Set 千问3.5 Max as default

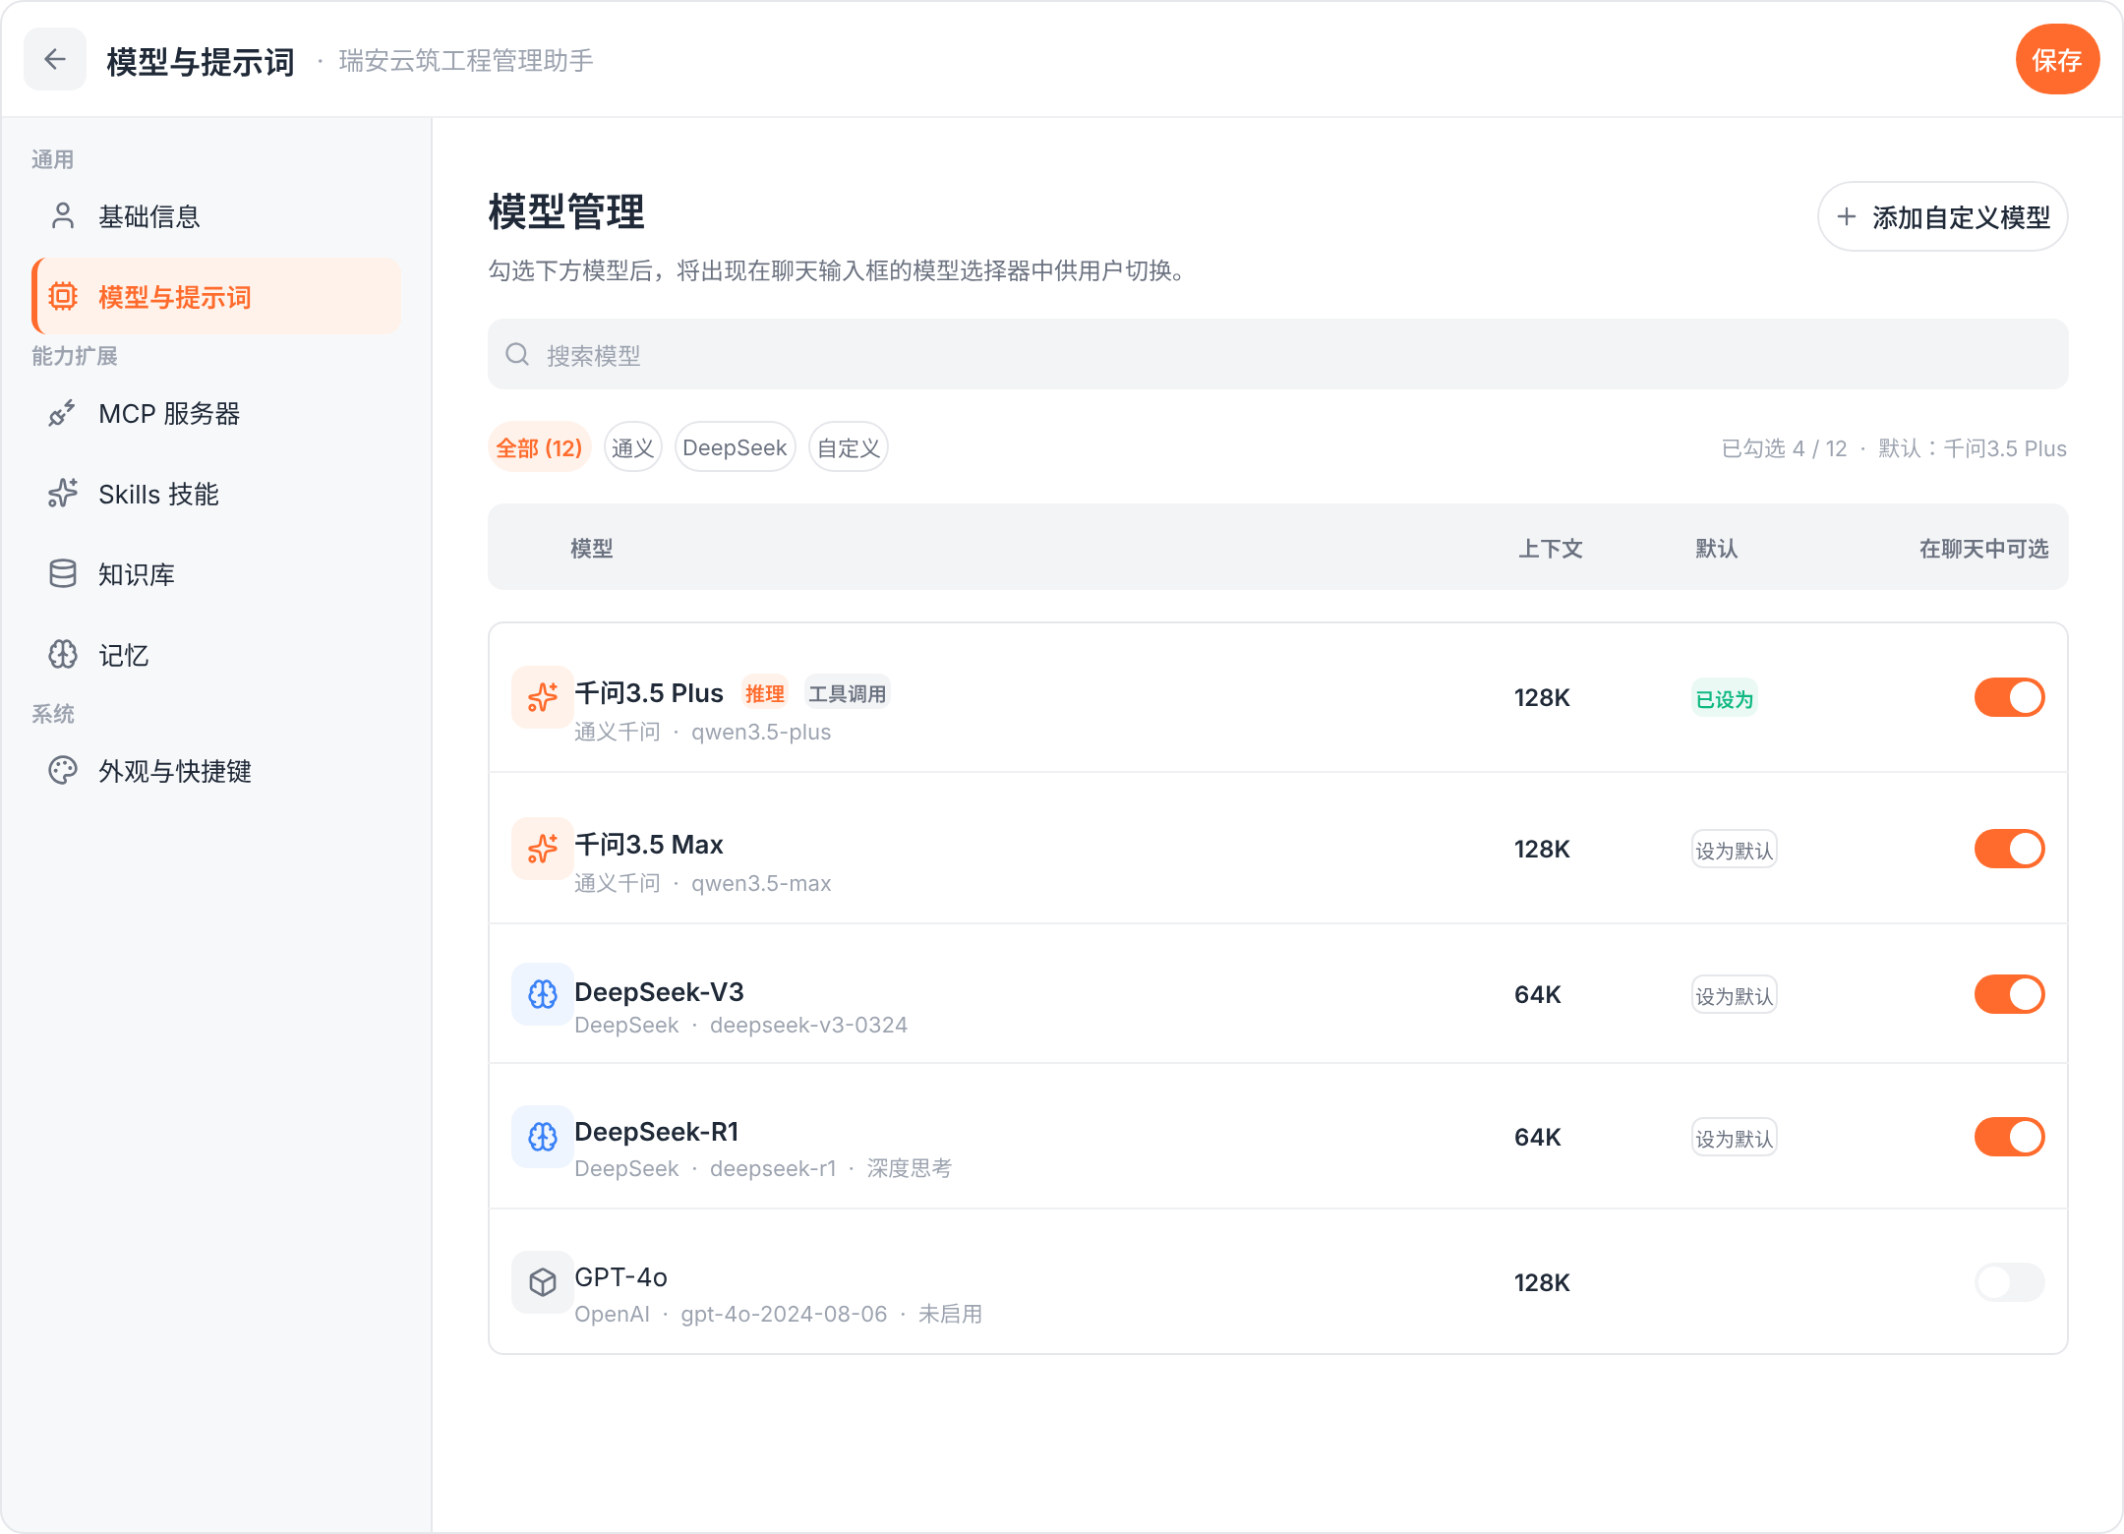(1734, 850)
